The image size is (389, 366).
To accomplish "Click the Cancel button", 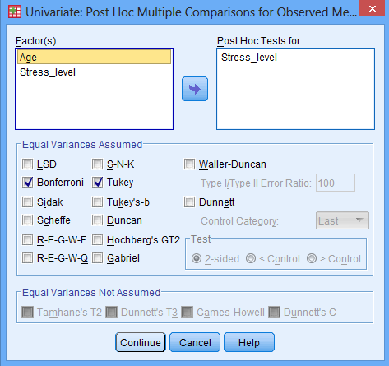I will point(195,342).
